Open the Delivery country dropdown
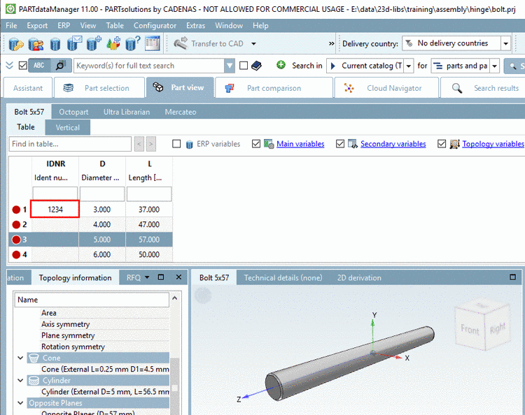The height and width of the screenshot is (415, 525). coord(505,43)
